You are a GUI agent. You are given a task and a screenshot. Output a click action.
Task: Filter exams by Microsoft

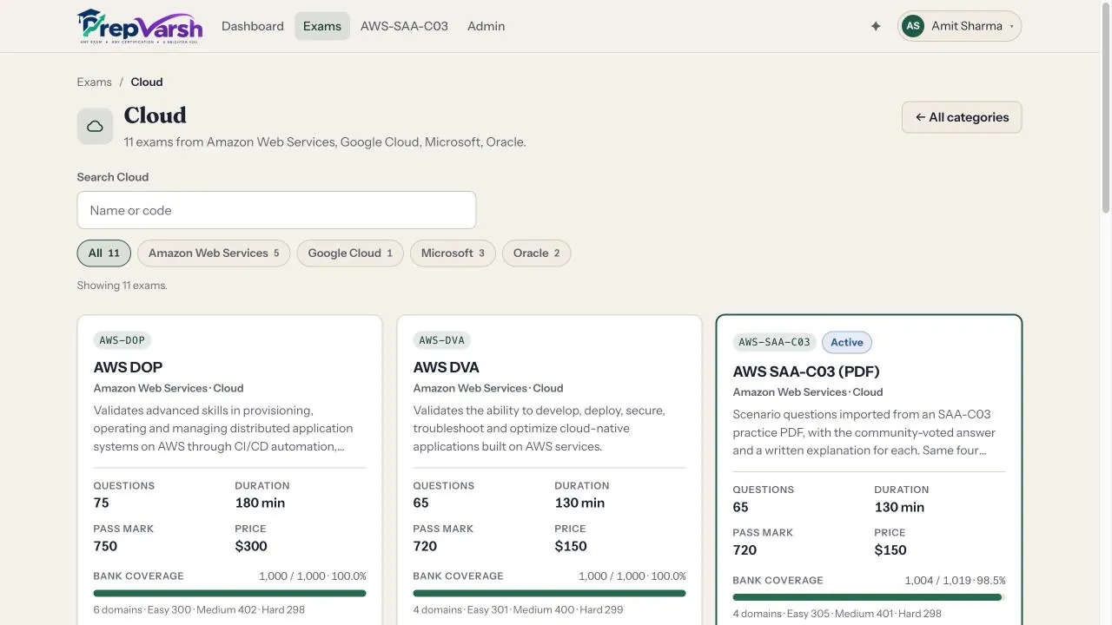[453, 253]
